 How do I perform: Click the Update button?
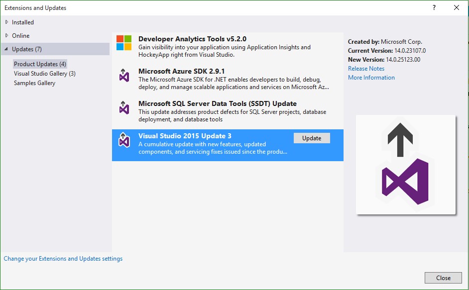[312, 138]
